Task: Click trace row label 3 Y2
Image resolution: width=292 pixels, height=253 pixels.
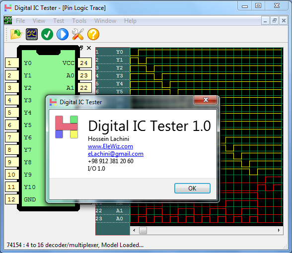Action: 112,67
